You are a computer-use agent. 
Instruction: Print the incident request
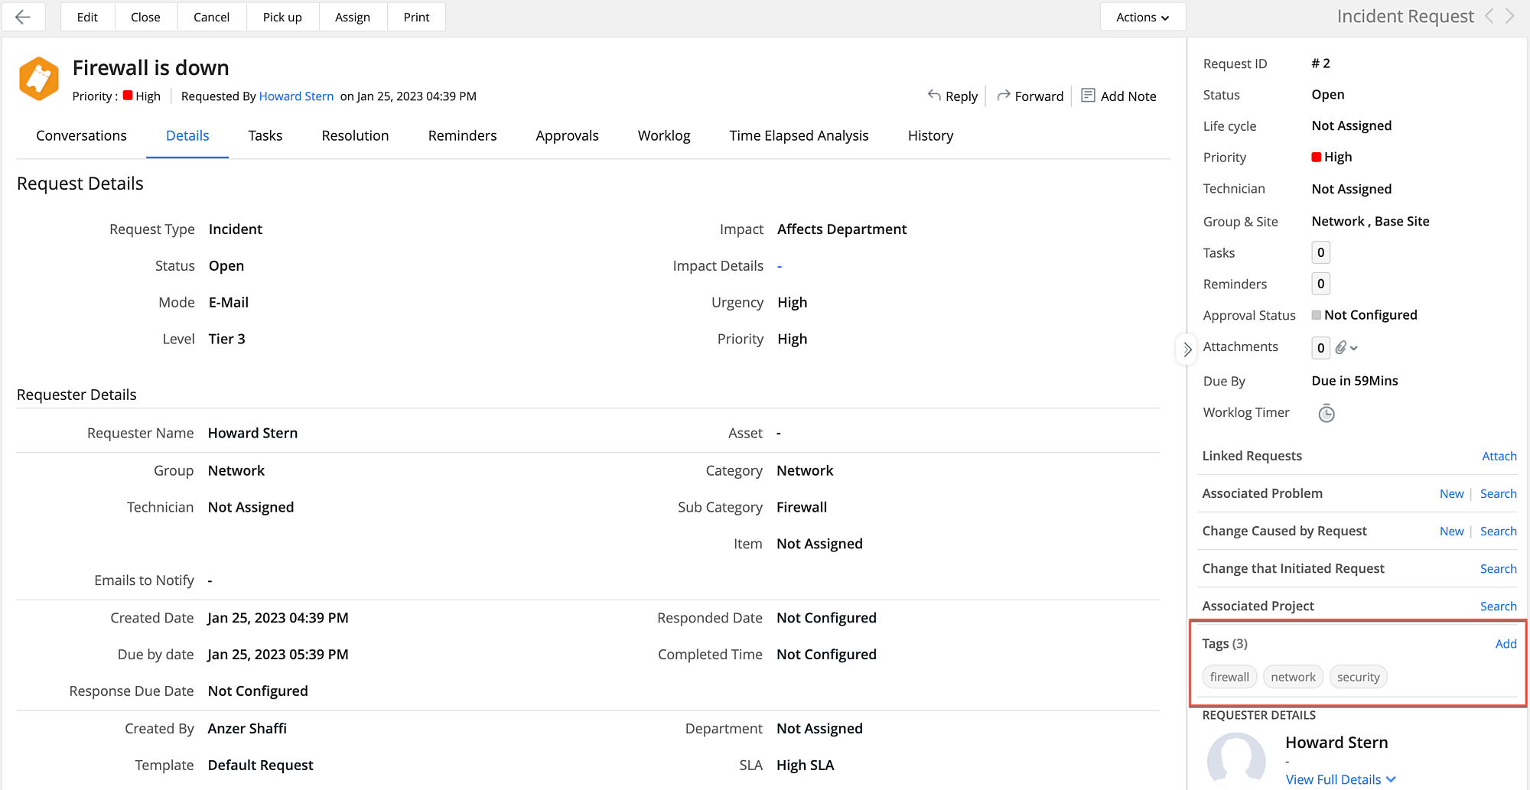(x=417, y=17)
